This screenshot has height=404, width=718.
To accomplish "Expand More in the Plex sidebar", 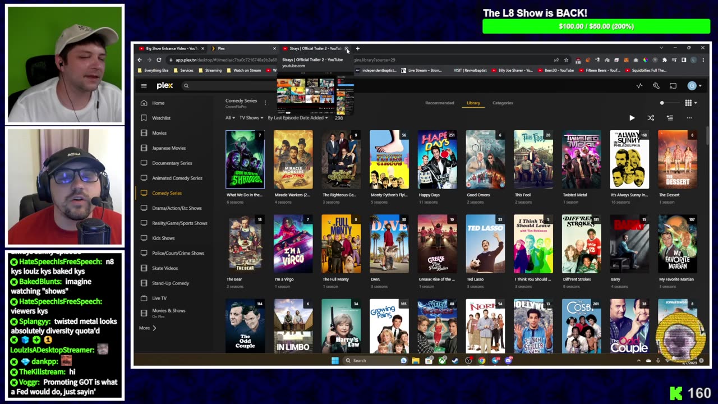I will click(x=148, y=328).
